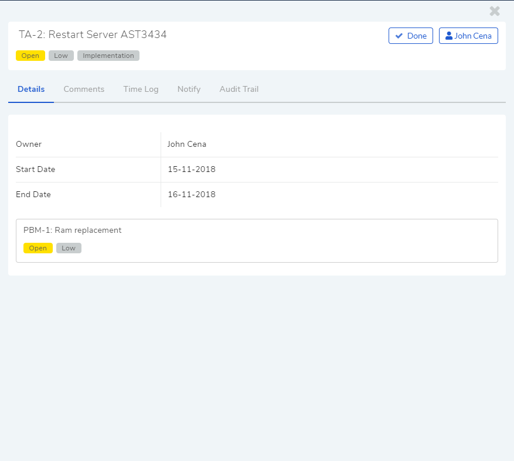This screenshot has width=514, height=461.
Task: Mark the task as Done
Action: (x=411, y=36)
